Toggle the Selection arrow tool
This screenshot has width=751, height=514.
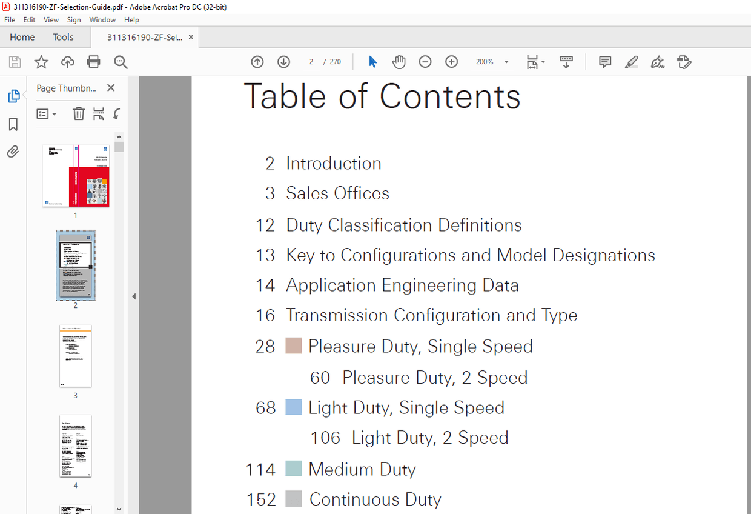tap(372, 61)
